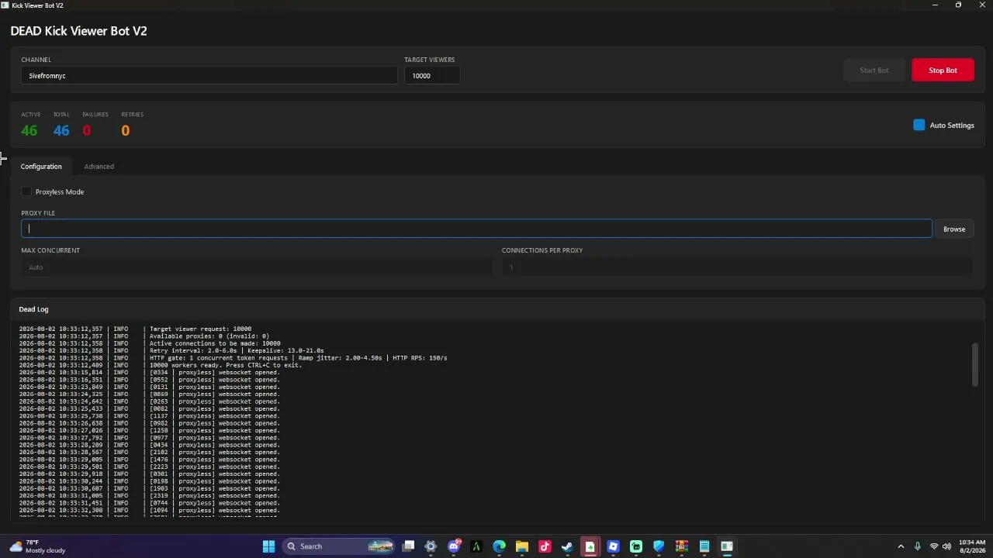Open Task View from the taskbar
Viewport: 993px width, 558px height.
[x=409, y=546]
